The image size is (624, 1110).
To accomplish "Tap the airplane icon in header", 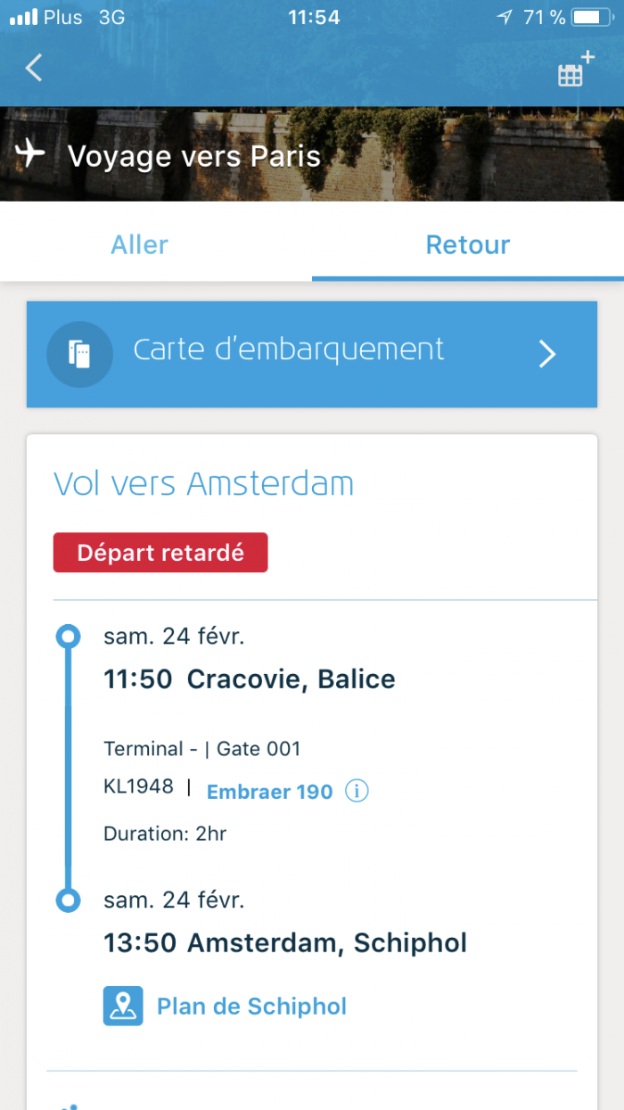I will 30,153.
